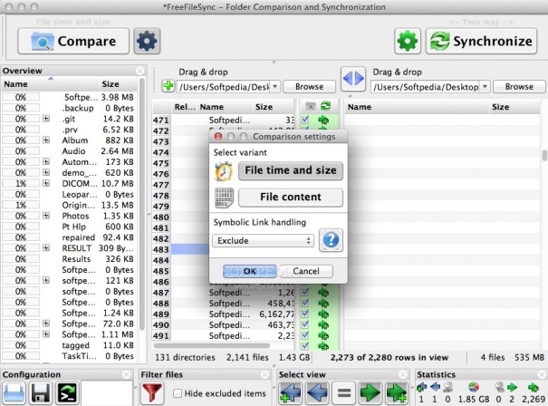Confirm comparison settings with OK

click(x=249, y=271)
